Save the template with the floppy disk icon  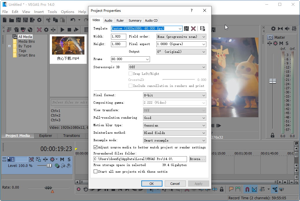[186, 29]
